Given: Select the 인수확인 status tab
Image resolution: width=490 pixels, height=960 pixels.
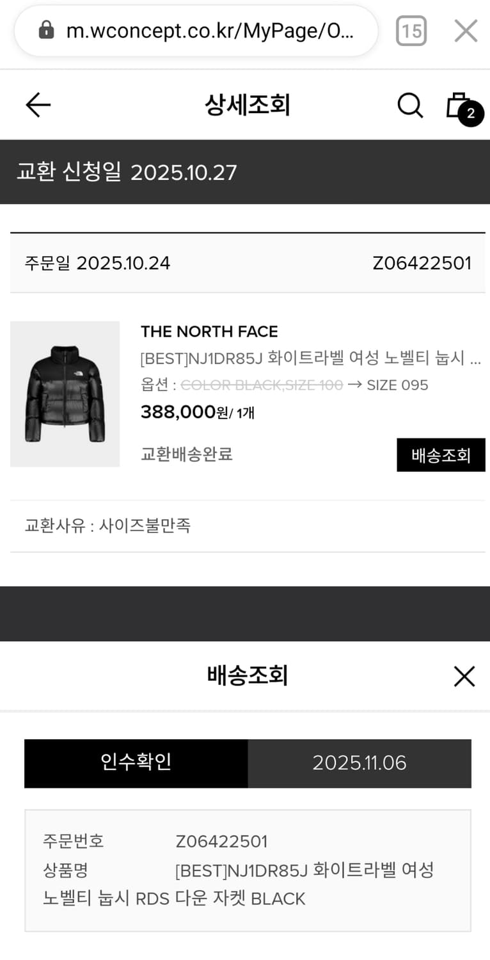Looking at the screenshot, I should pyautogui.click(x=136, y=763).
